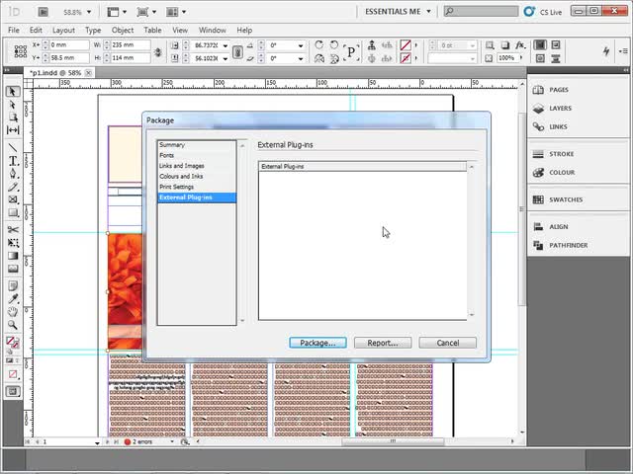Open the LAYERS panel
The image size is (633, 474).
coord(560,109)
